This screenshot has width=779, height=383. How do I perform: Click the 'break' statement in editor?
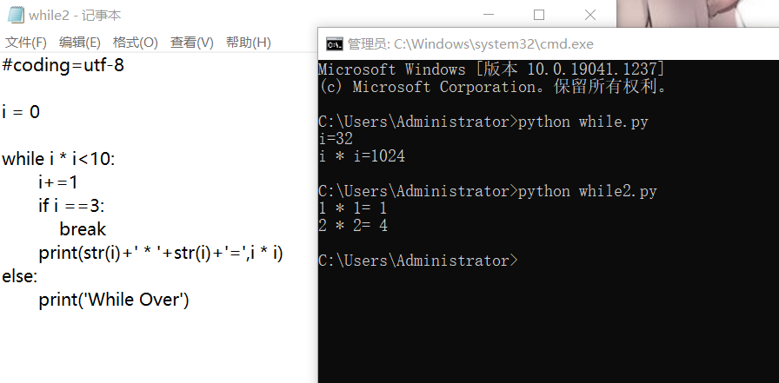point(83,229)
